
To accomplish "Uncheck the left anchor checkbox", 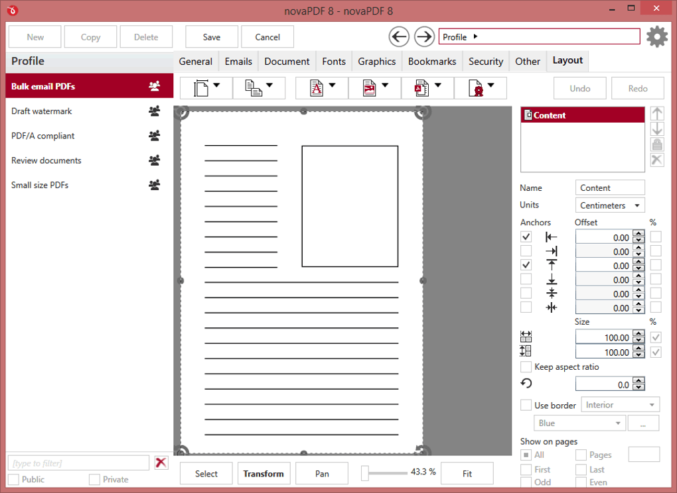I will tap(526, 237).
